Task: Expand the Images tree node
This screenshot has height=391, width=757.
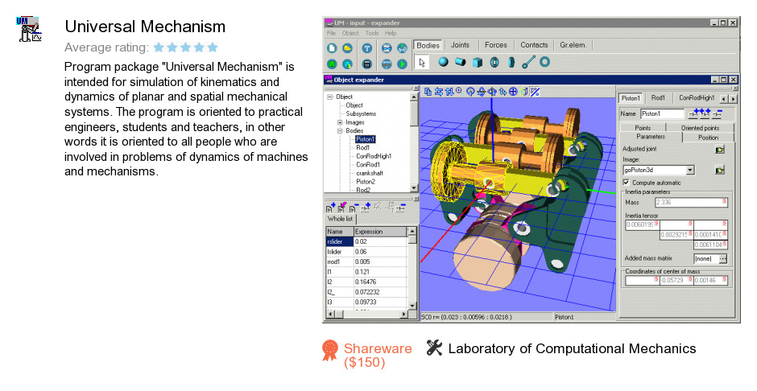Action: coord(340,122)
